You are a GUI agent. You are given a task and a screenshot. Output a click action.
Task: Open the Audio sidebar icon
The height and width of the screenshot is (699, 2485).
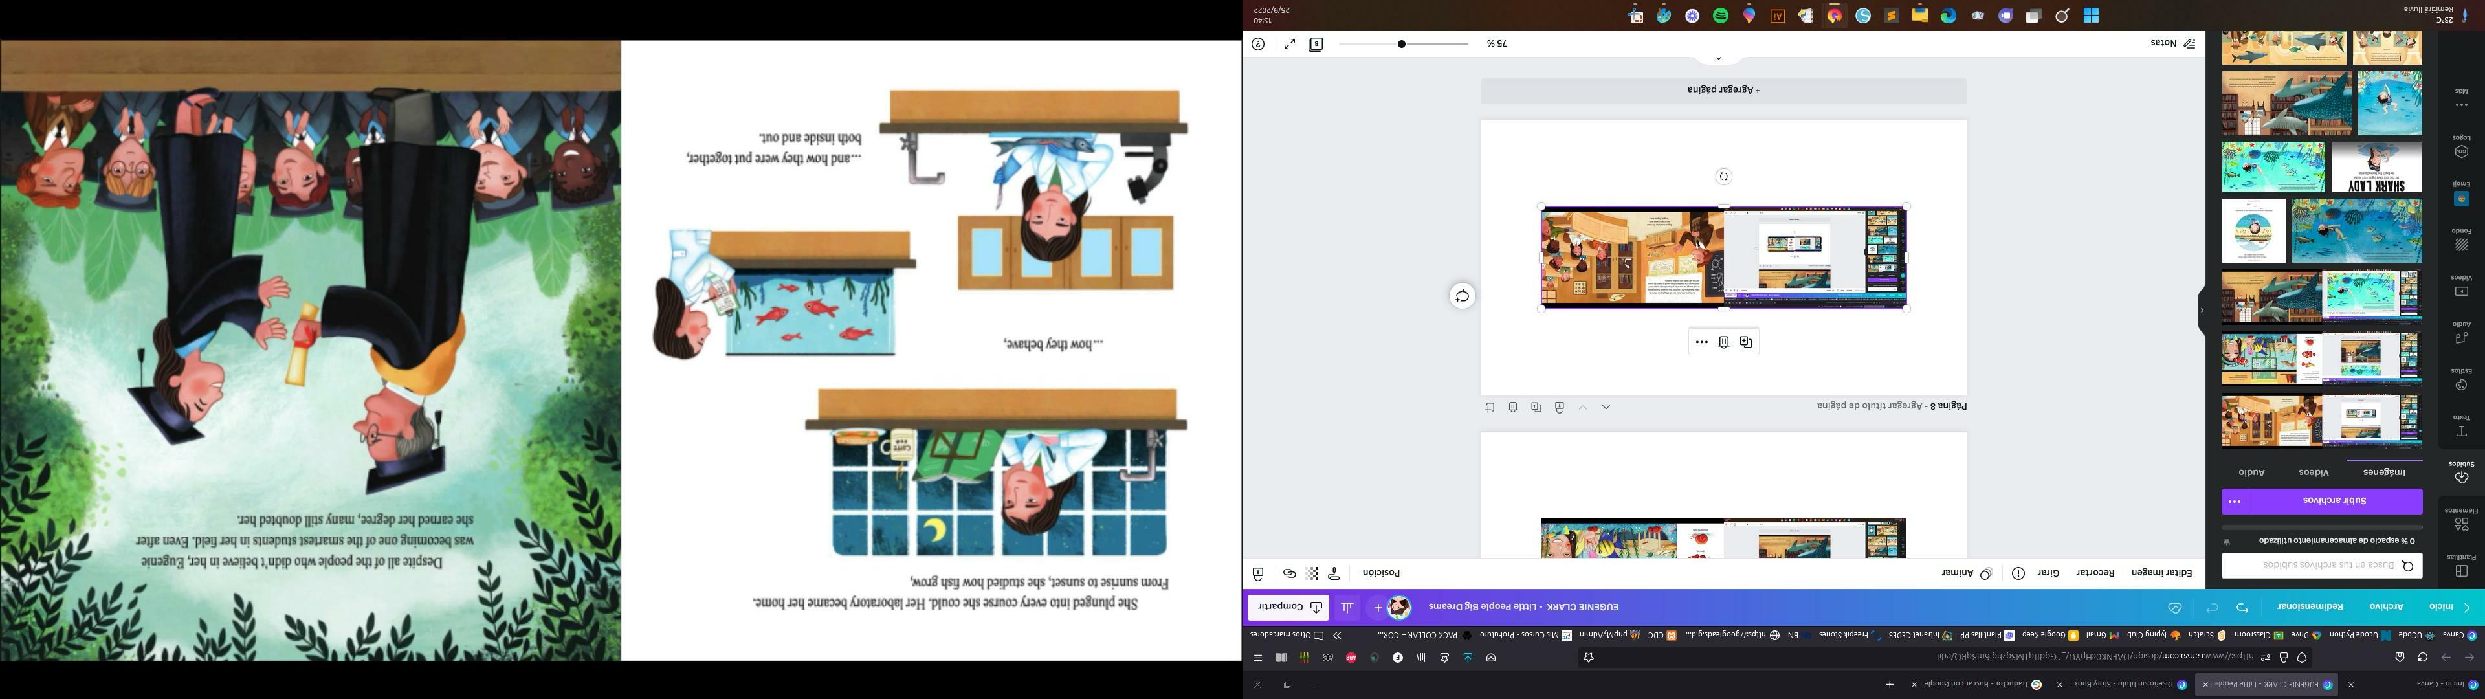point(2461,333)
